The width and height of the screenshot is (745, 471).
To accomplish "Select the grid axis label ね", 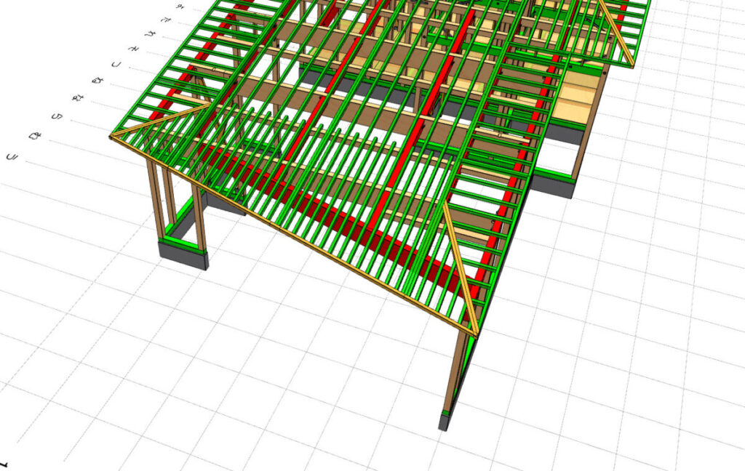I will pos(98,80).
